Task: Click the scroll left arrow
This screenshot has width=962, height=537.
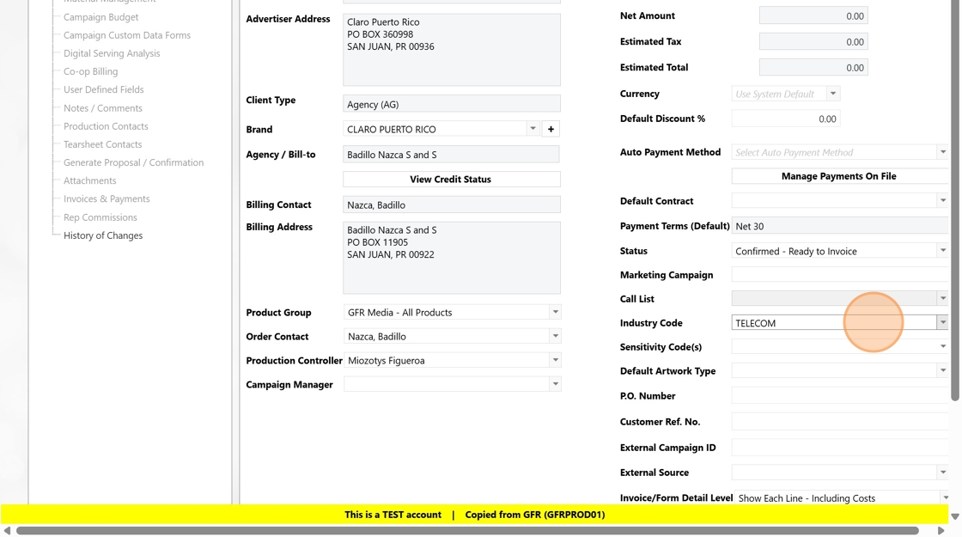Action: 8,530
